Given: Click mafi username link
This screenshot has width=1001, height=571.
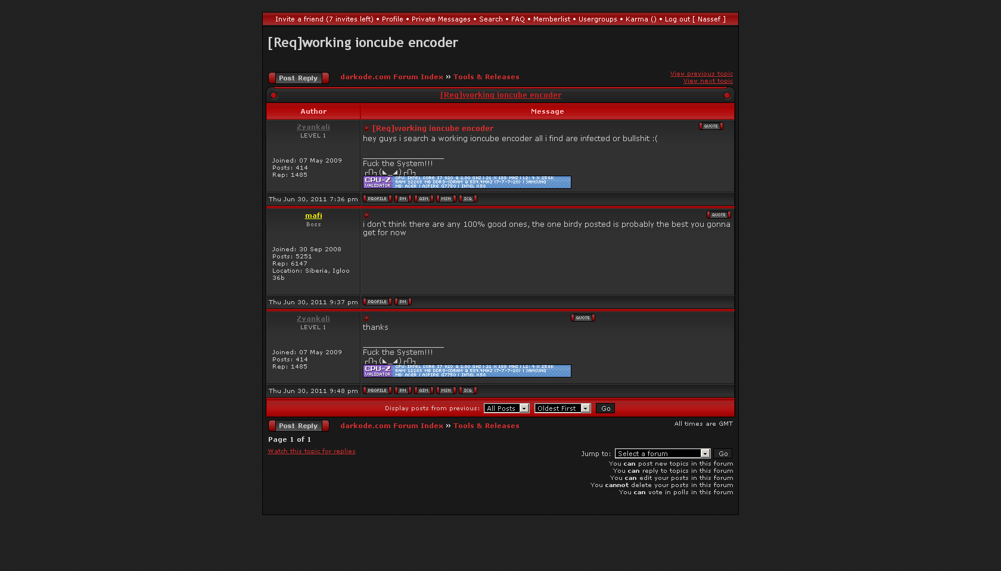Looking at the screenshot, I should pyautogui.click(x=313, y=216).
